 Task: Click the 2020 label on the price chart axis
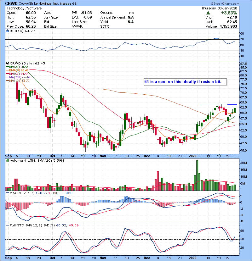point(192,156)
